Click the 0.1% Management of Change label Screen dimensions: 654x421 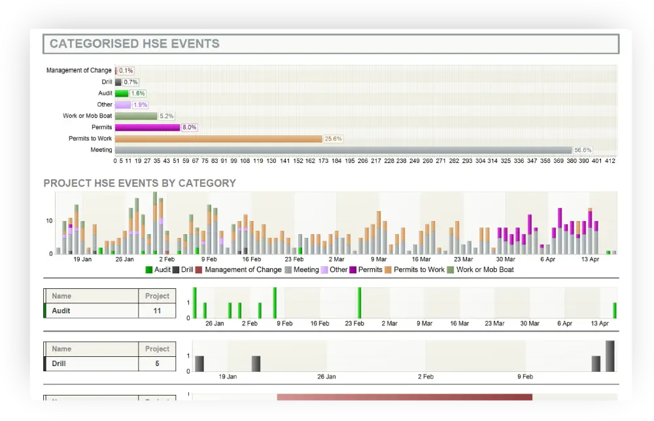pos(126,71)
